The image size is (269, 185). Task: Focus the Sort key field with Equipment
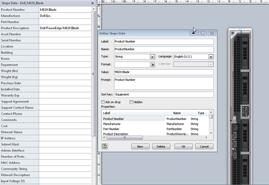pyautogui.click(x=164, y=94)
